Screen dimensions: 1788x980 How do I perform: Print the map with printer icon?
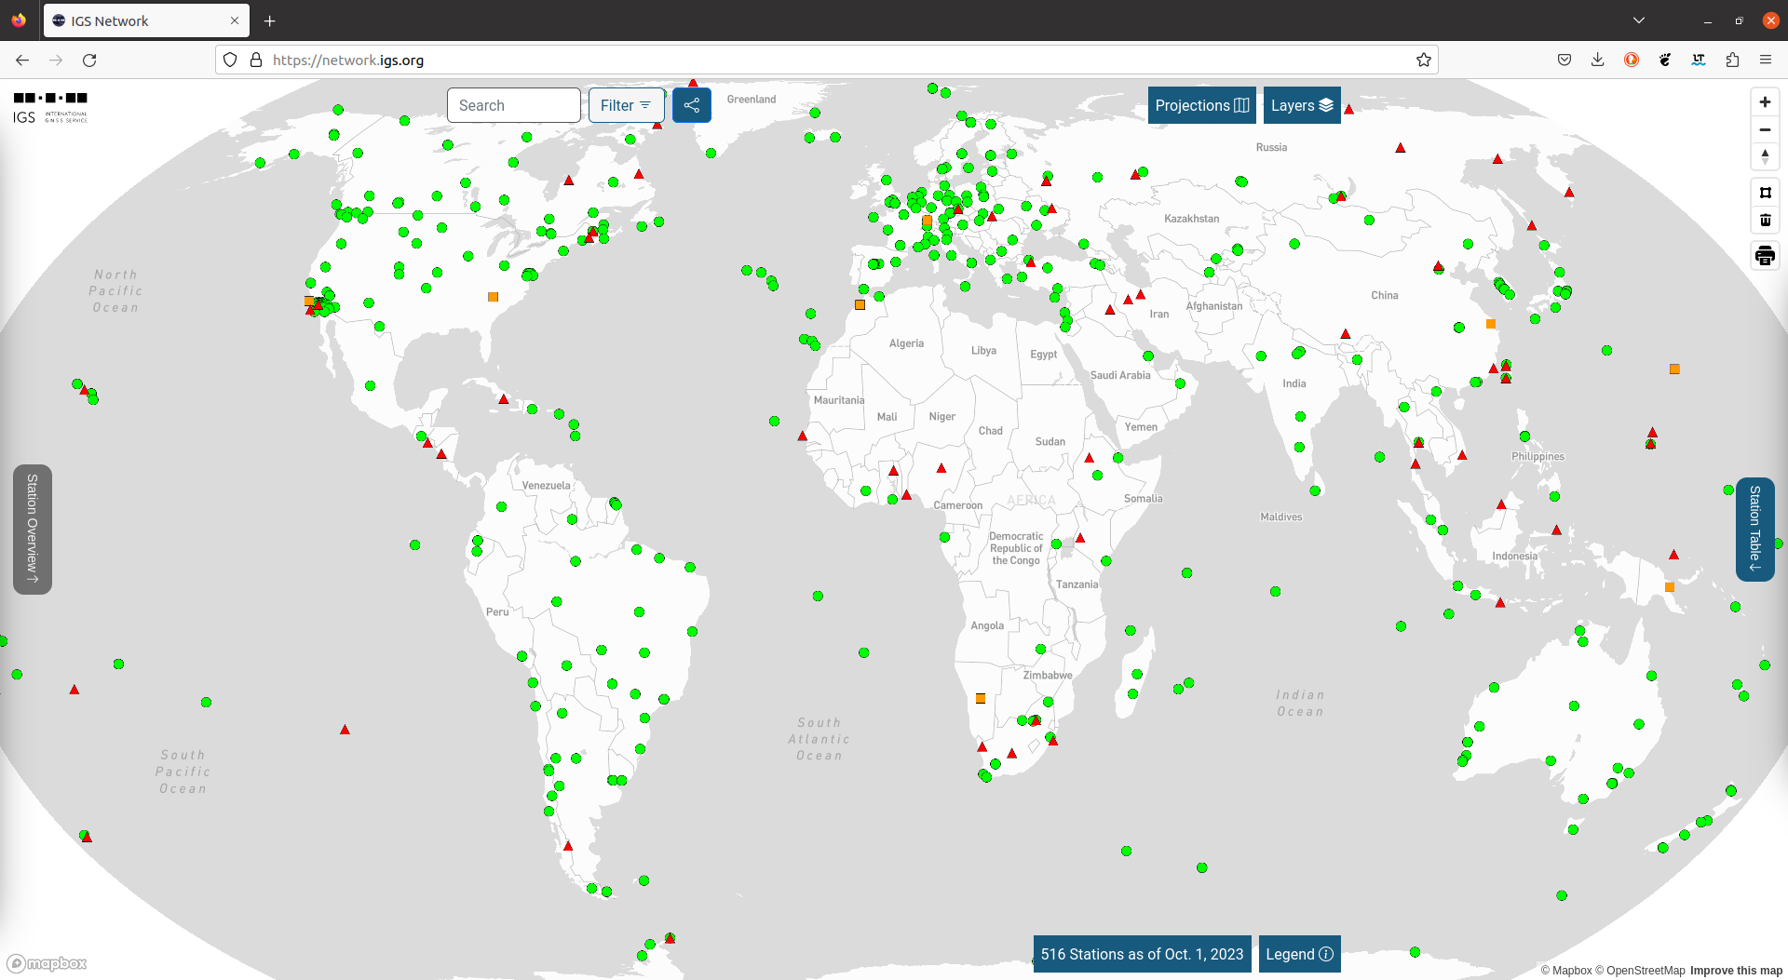[1765, 256]
